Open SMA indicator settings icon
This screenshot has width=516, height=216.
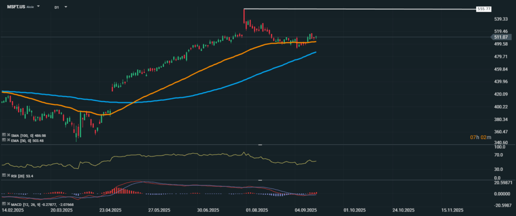point(4,135)
